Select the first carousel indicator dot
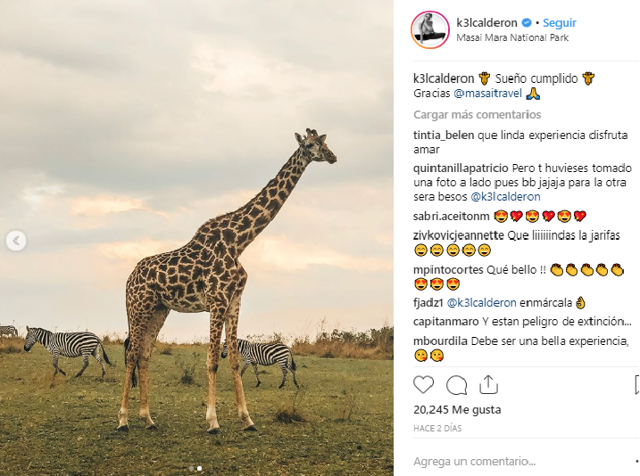This screenshot has height=476, width=640. pos(191,468)
